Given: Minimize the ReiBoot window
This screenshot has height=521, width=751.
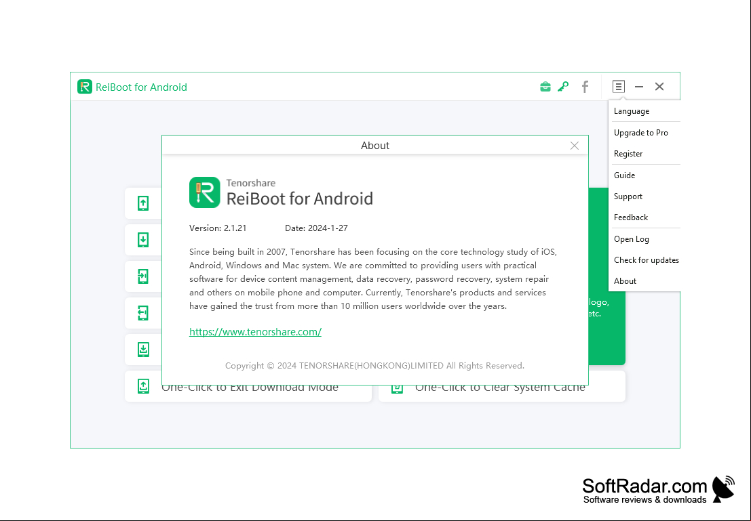Looking at the screenshot, I should [x=639, y=87].
